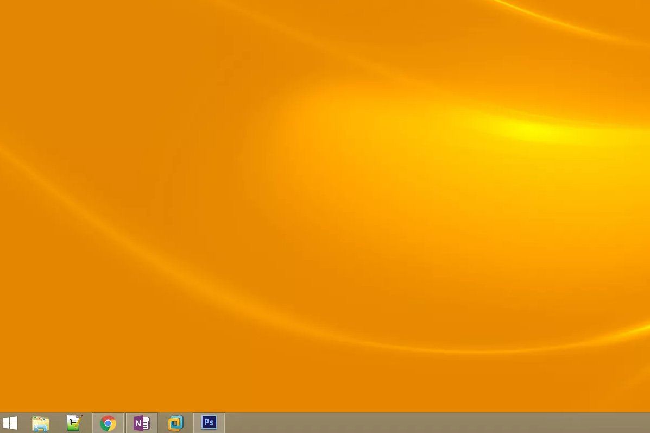Restore the running Chrome browser window
Screen dimensions: 650x433
click(x=108, y=423)
